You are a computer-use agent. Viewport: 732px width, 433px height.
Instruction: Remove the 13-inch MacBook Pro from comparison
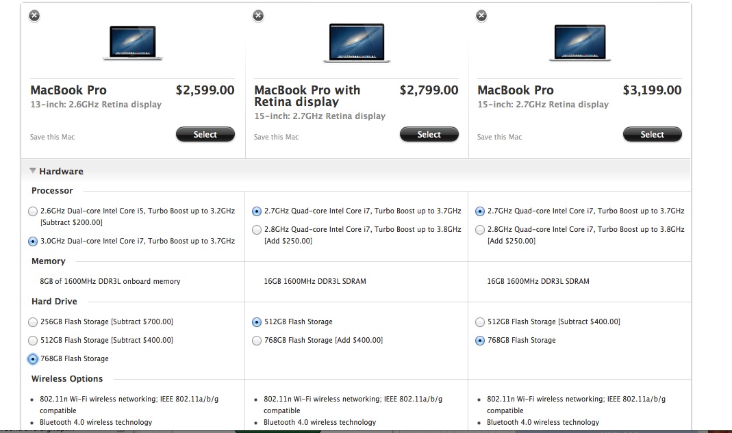pos(34,16)
